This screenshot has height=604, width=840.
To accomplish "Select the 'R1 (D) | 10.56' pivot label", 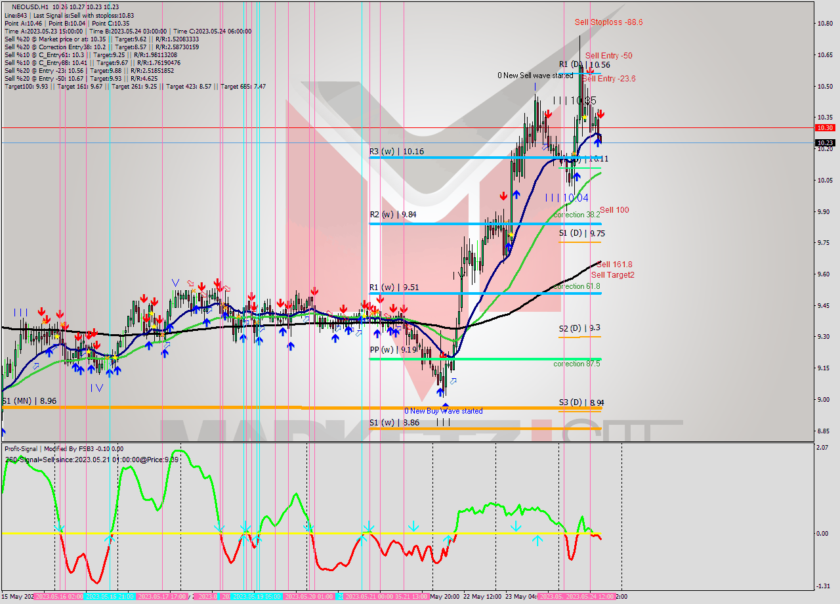I will [x=585, y=64].
